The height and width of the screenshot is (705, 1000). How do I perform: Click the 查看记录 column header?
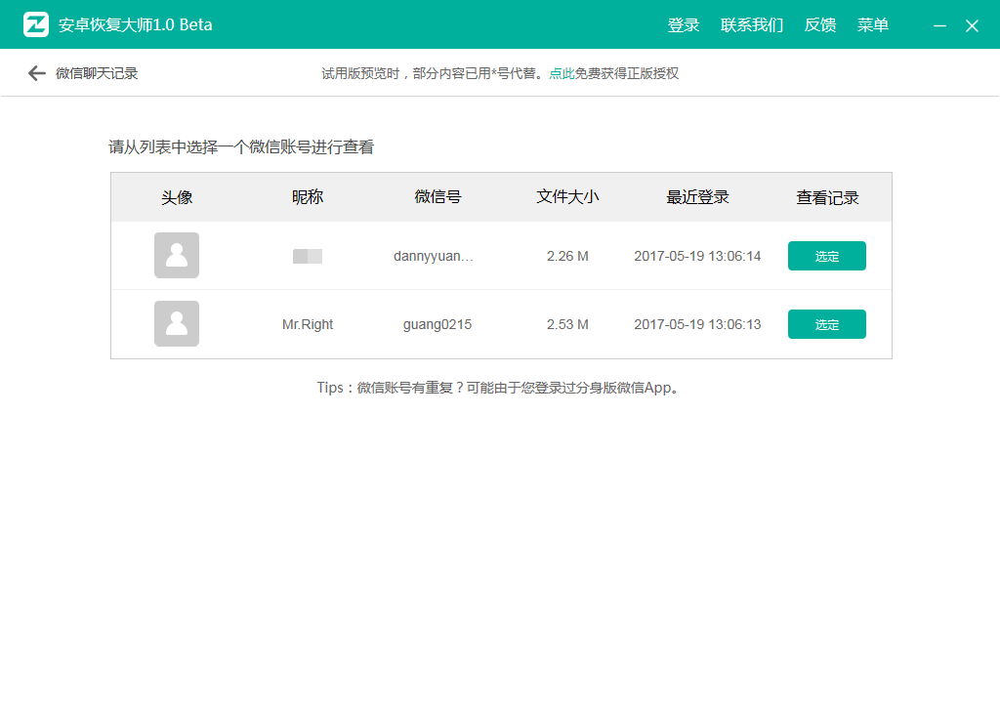[827, 197]
